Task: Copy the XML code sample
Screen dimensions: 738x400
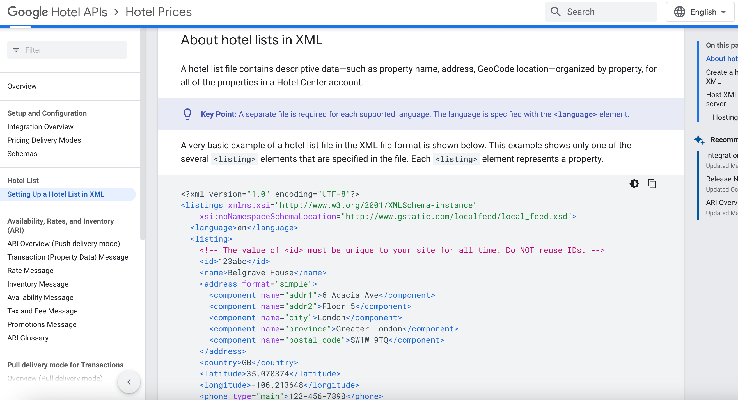Action: point(652,183)
